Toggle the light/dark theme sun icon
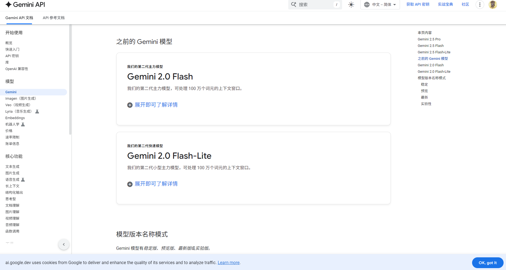The image size is (506, 270). tap(351, 5)
